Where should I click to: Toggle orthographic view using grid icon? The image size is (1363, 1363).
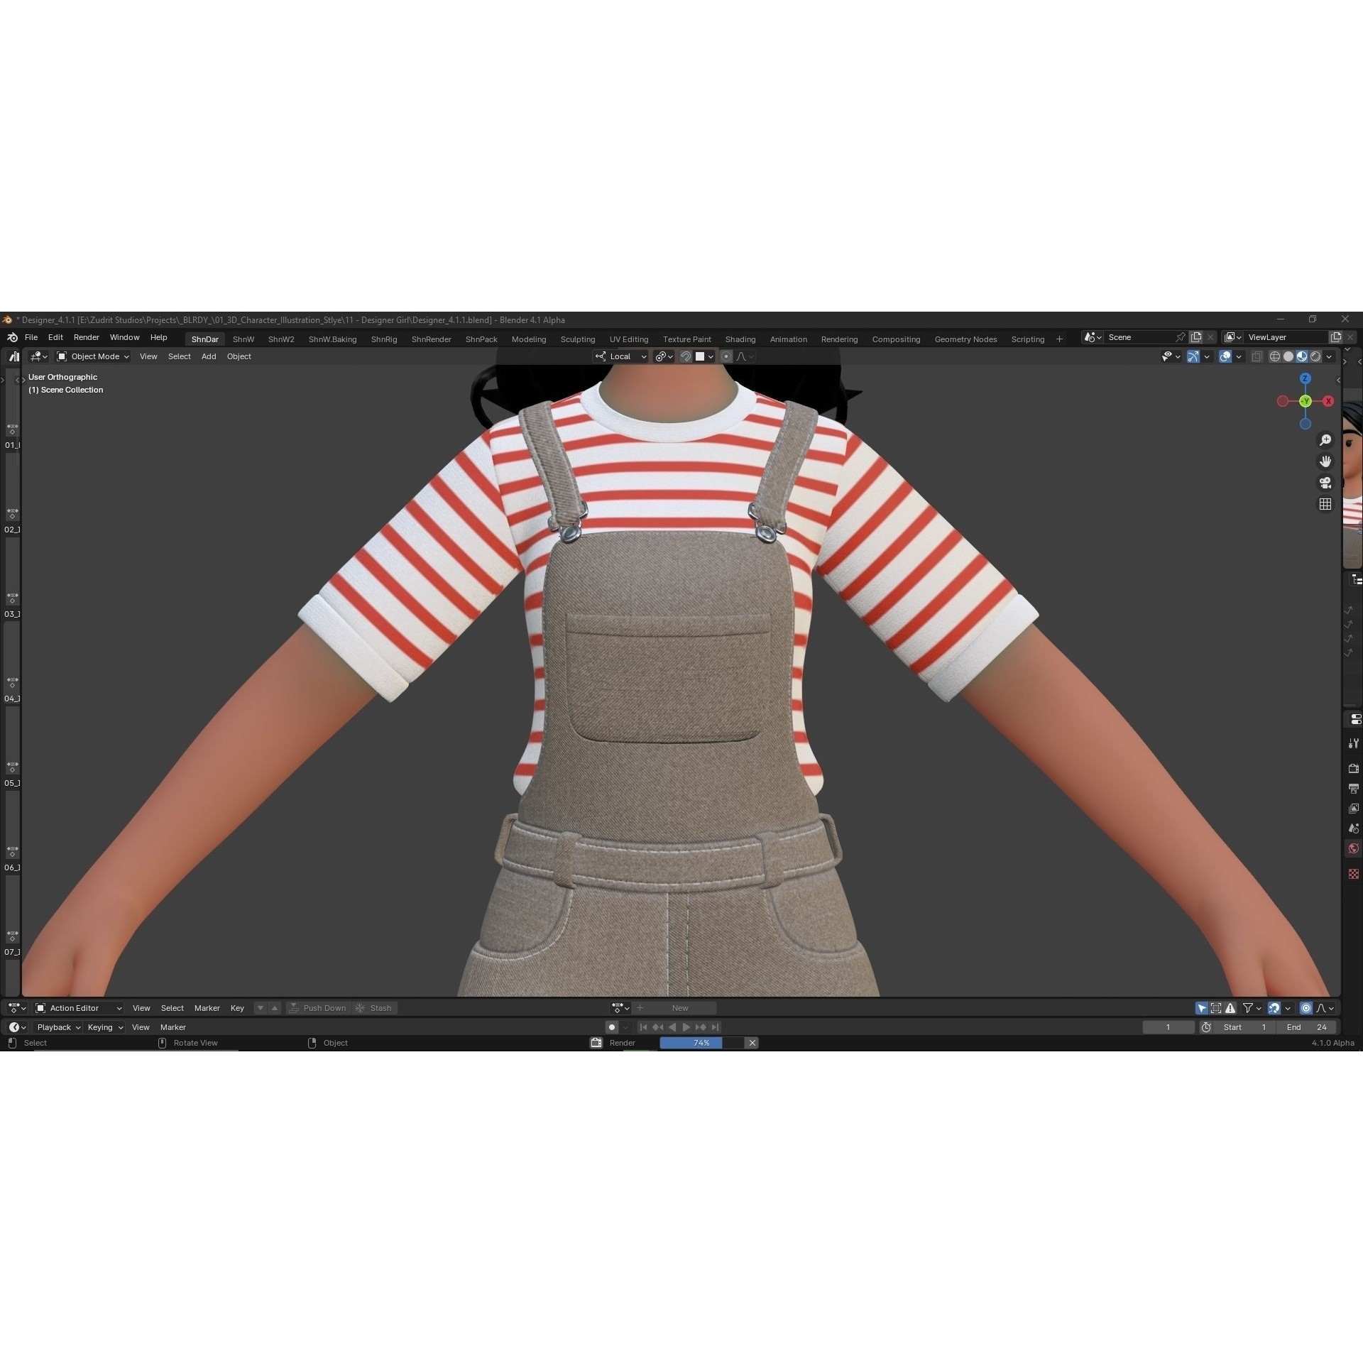1325,504
